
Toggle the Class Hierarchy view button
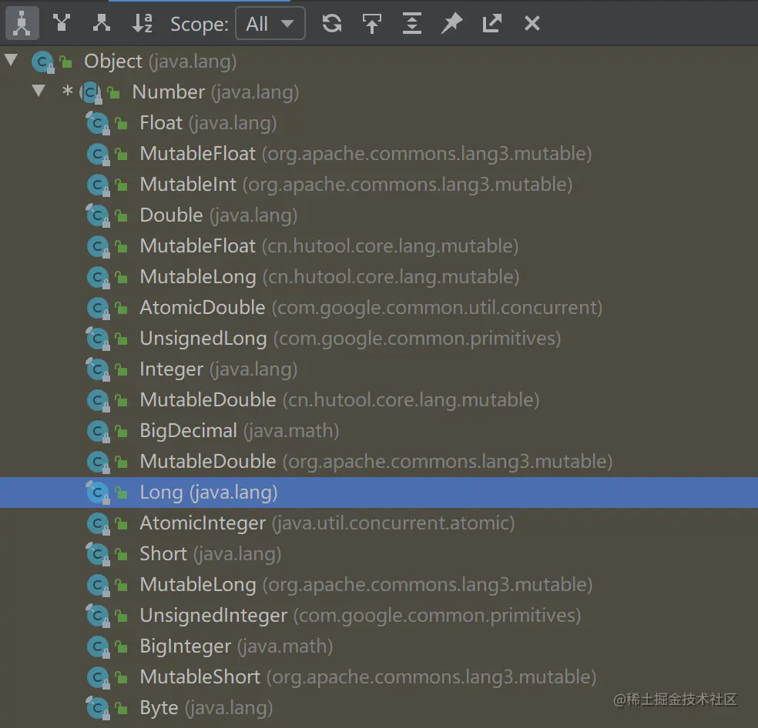(22, 23)
